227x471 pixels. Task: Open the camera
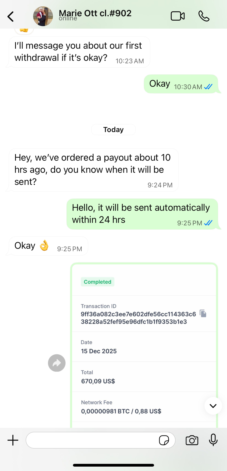point(192,440)
